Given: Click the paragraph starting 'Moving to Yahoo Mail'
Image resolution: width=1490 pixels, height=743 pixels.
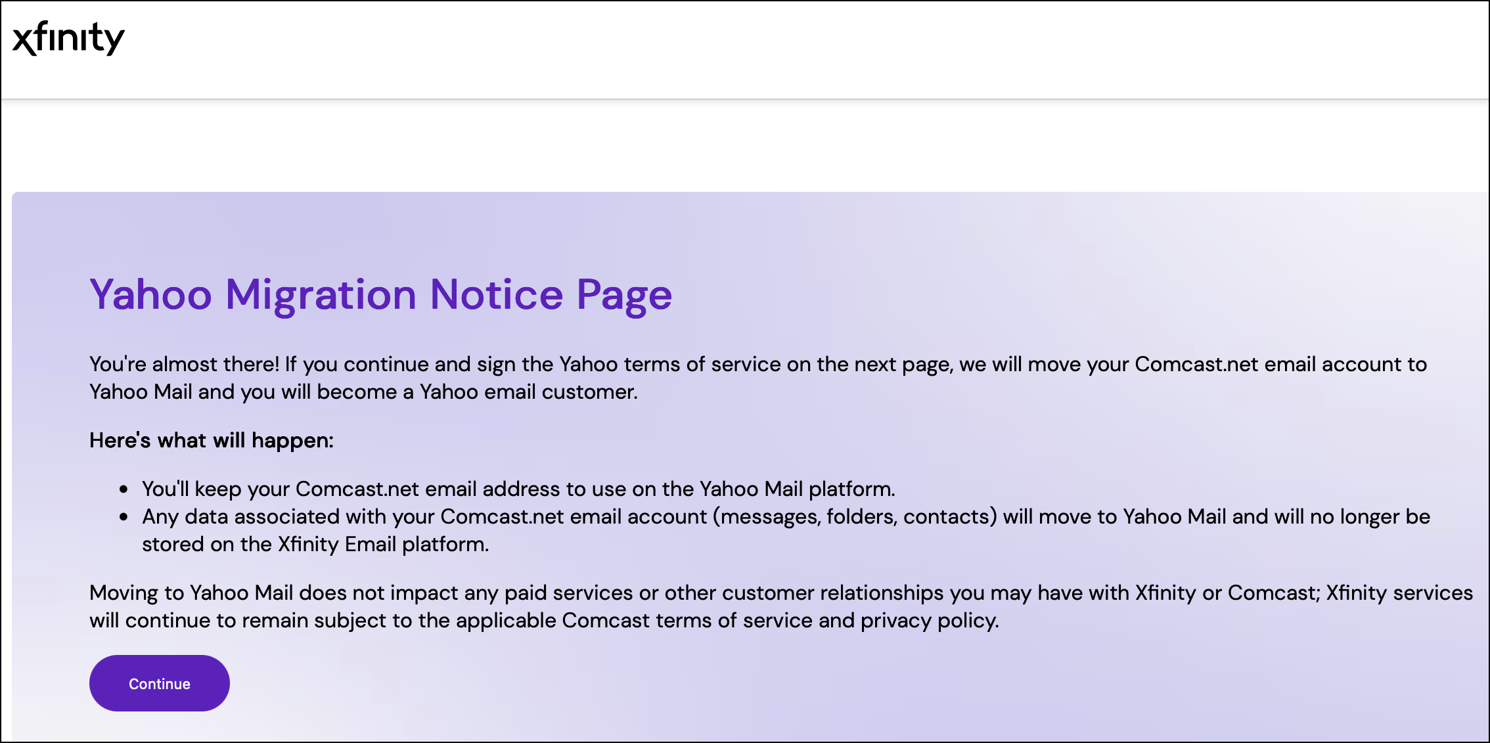Looking at the screenshot, I should [x=781, y=606].
